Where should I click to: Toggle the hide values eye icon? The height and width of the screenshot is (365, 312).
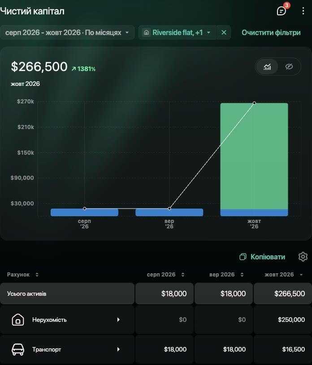click(289, 67)
